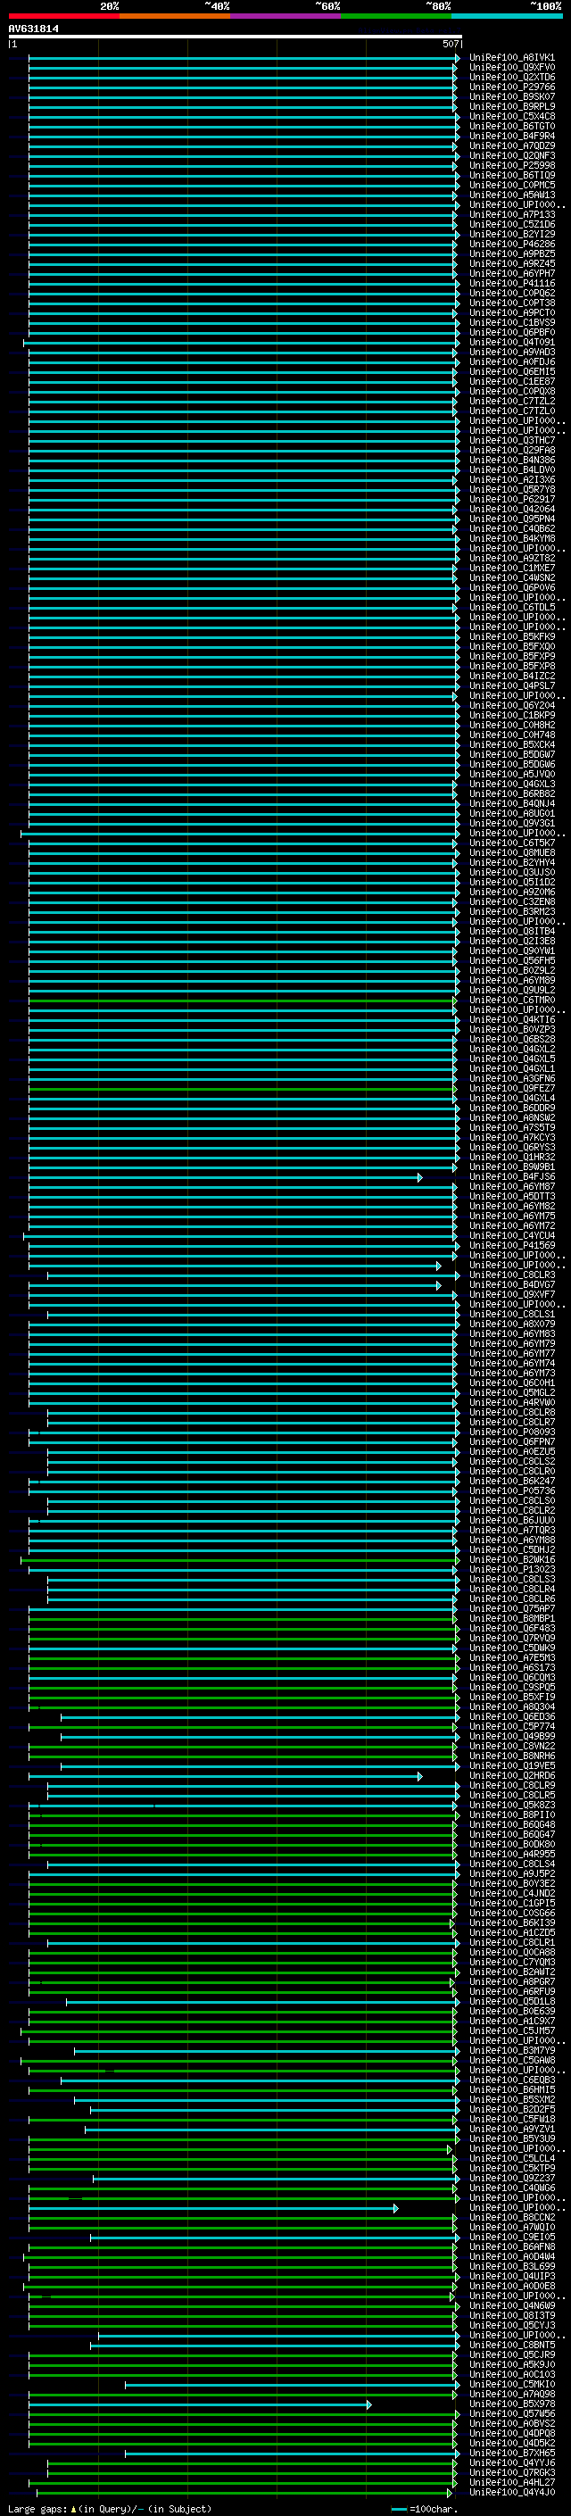
Task: Open hit UniRef100_B9RPL9
Action: [511, 106]
